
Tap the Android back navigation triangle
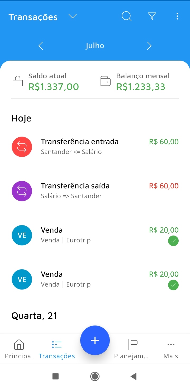point(134,376)
